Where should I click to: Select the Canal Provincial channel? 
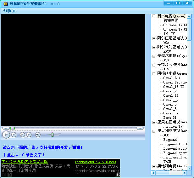pyautogui.click(x=175, y=82)
